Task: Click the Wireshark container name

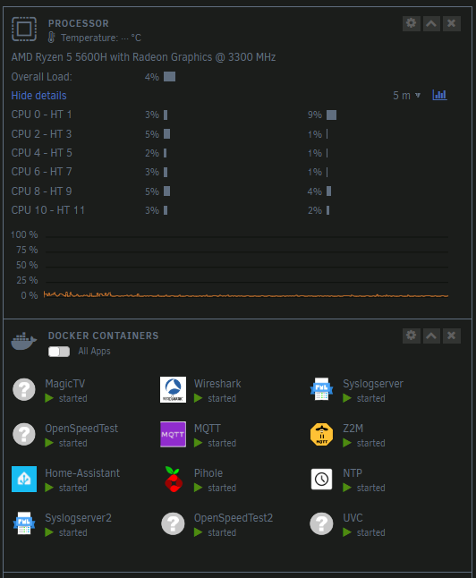Action: [217, 384]
